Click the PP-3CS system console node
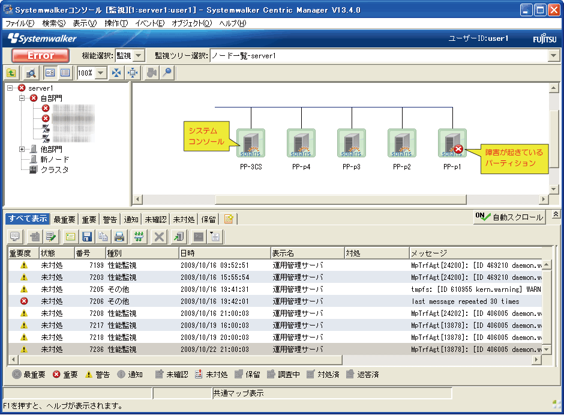The width and height of the screenshot is (564, 415). pyautogui.click(x=250, y=144)
